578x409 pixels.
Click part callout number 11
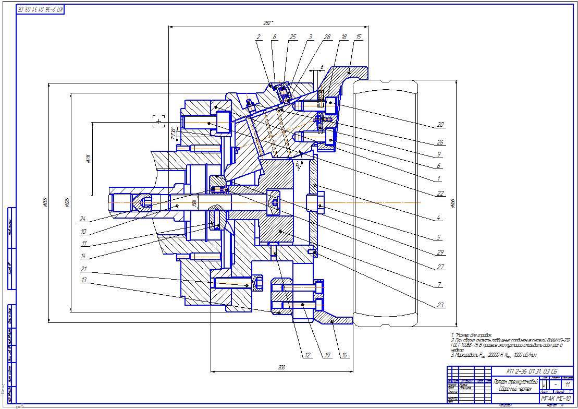[x=84, y=244]
